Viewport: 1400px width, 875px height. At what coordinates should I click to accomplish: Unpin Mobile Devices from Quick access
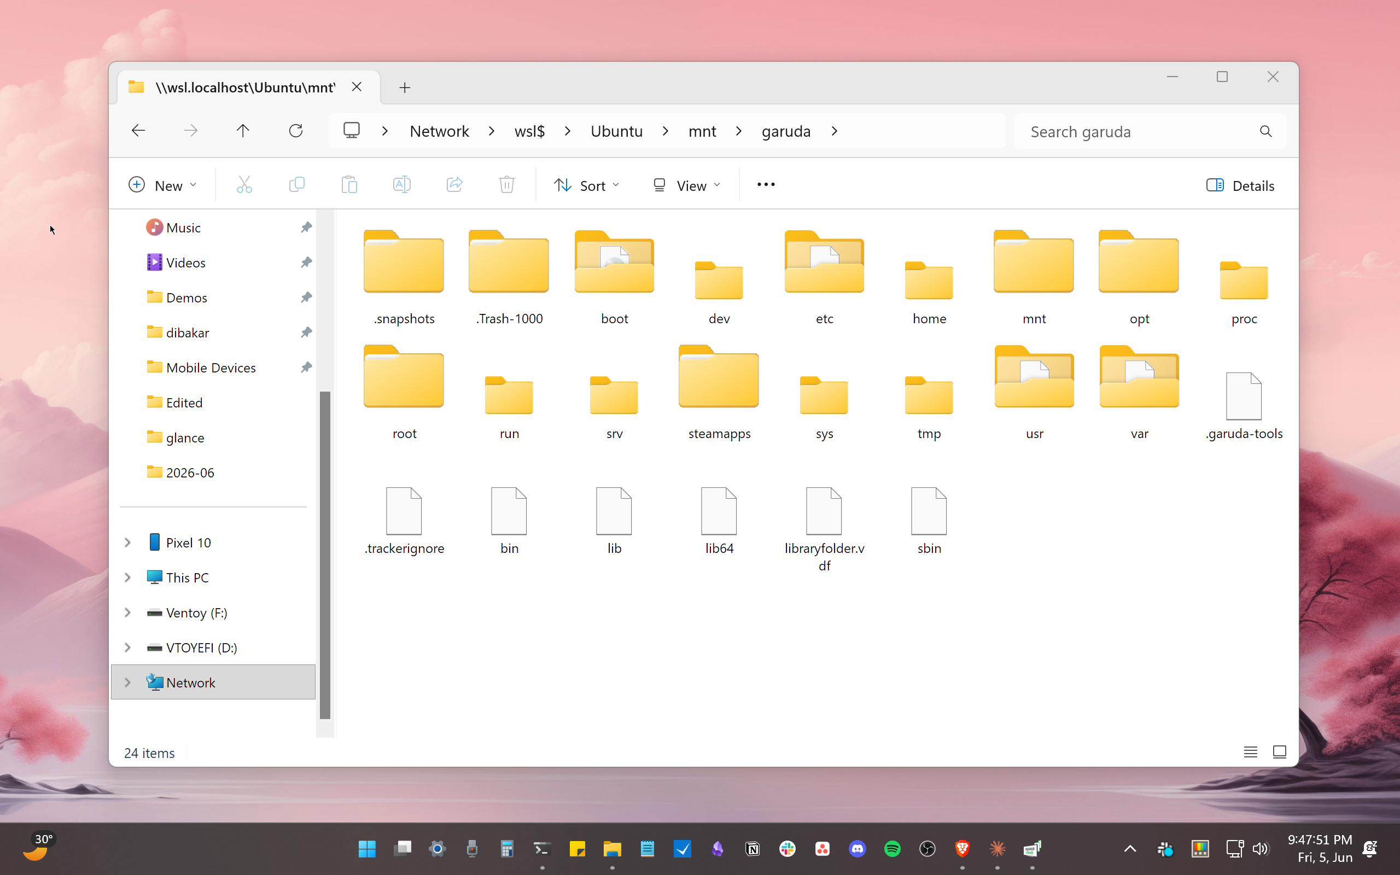click(306, 367)
